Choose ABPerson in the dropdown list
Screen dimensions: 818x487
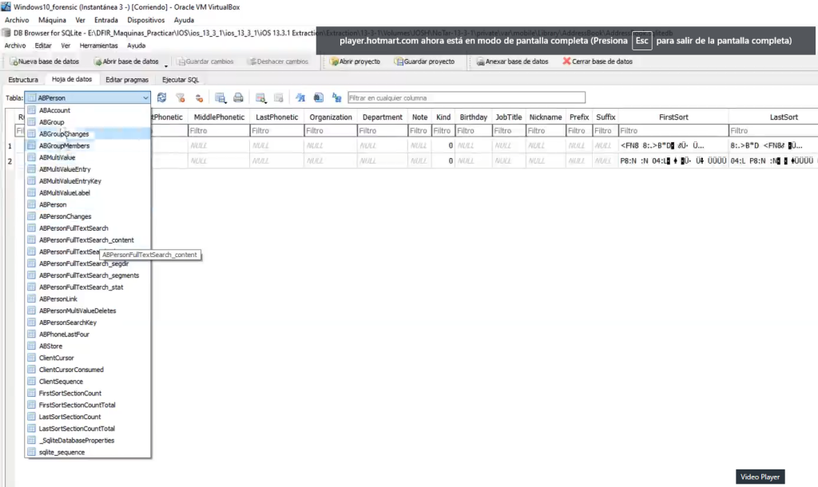[x=88, y=204]
